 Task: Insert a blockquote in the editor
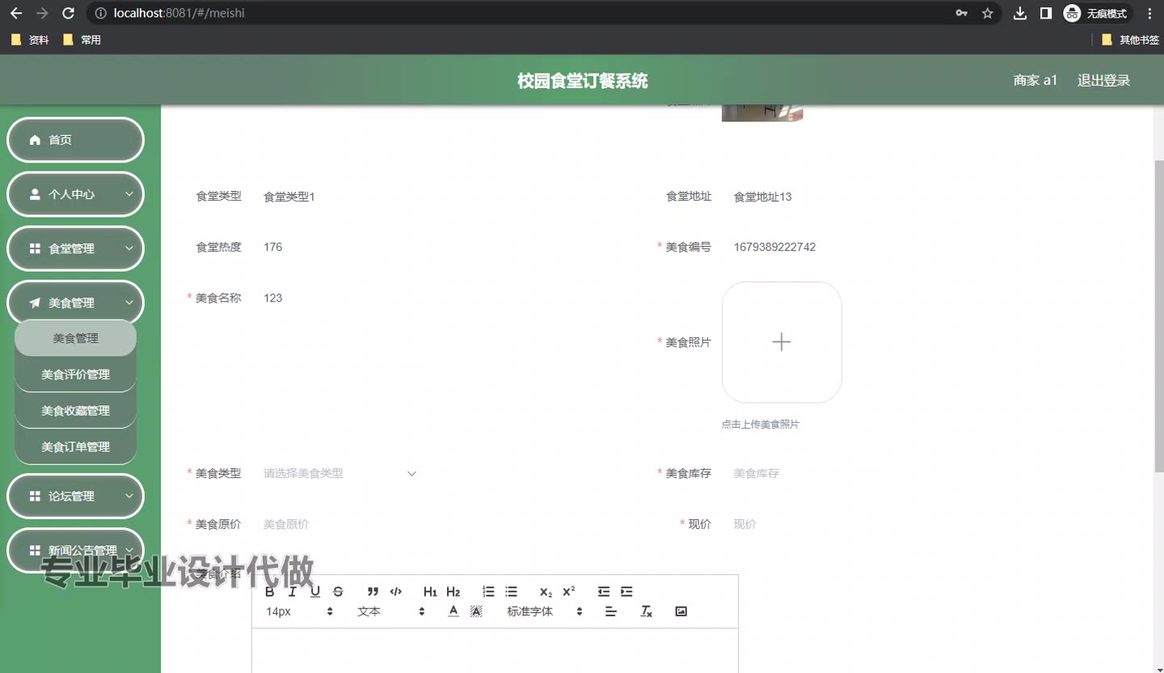(373, 591)
